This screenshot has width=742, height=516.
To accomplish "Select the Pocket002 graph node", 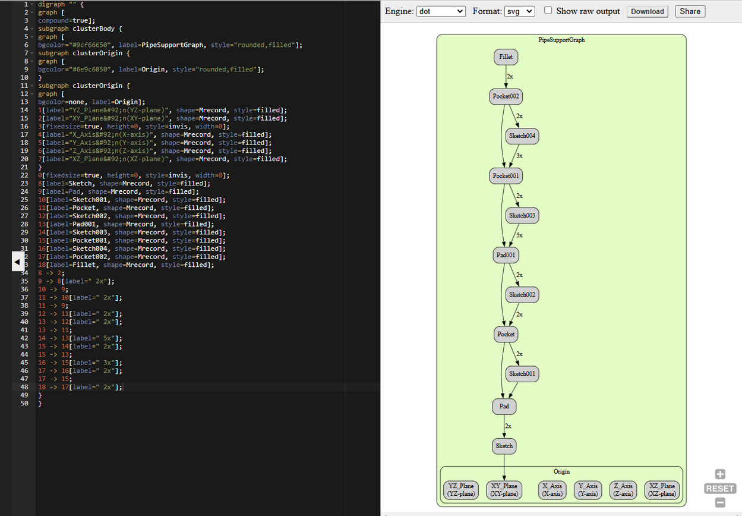I will pos(506,96).
